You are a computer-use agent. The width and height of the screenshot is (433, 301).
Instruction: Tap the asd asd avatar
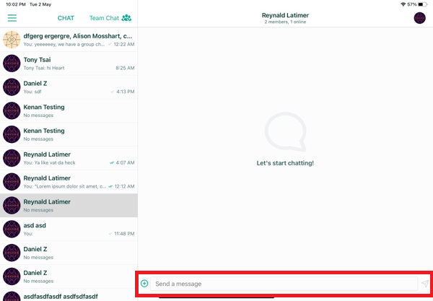(12, 230)
